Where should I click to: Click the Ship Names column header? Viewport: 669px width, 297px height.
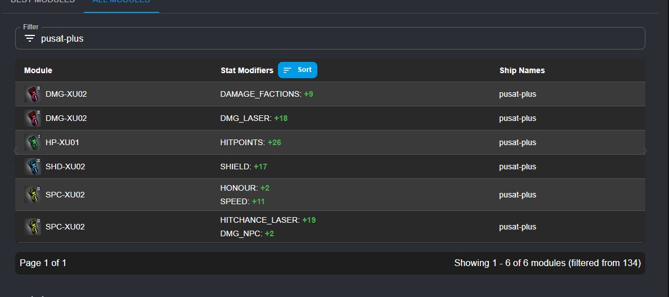[x=522, y=70]
